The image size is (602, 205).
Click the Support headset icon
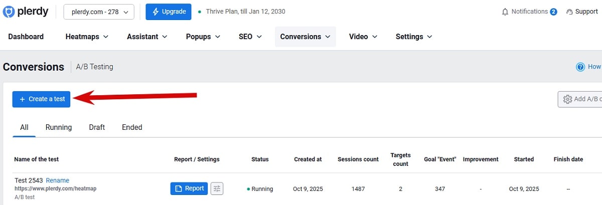click(x=569, y=12)
